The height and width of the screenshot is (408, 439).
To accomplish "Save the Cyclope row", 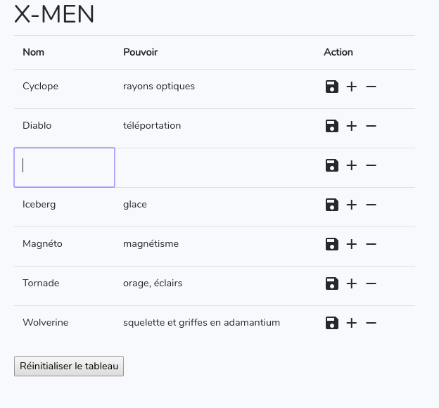I will [331, 87].
